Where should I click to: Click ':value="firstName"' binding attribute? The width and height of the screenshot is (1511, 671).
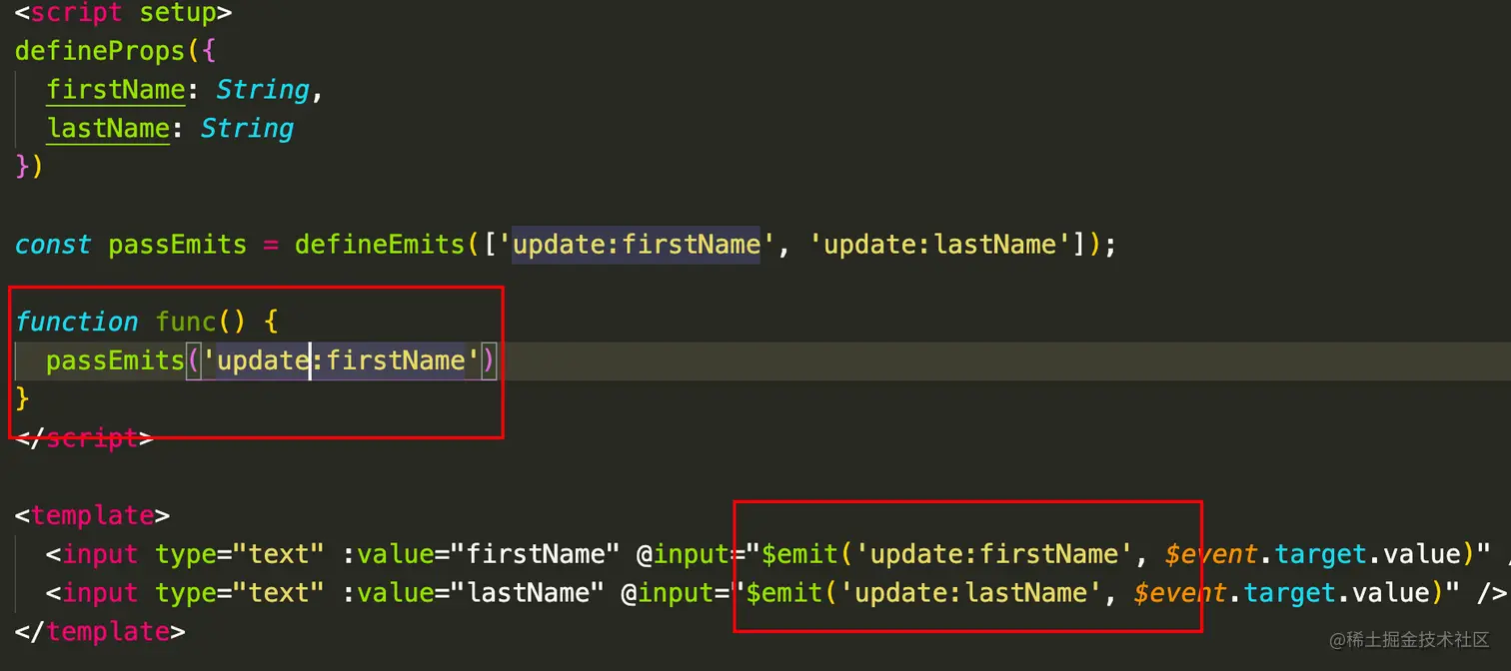[481, 554]
